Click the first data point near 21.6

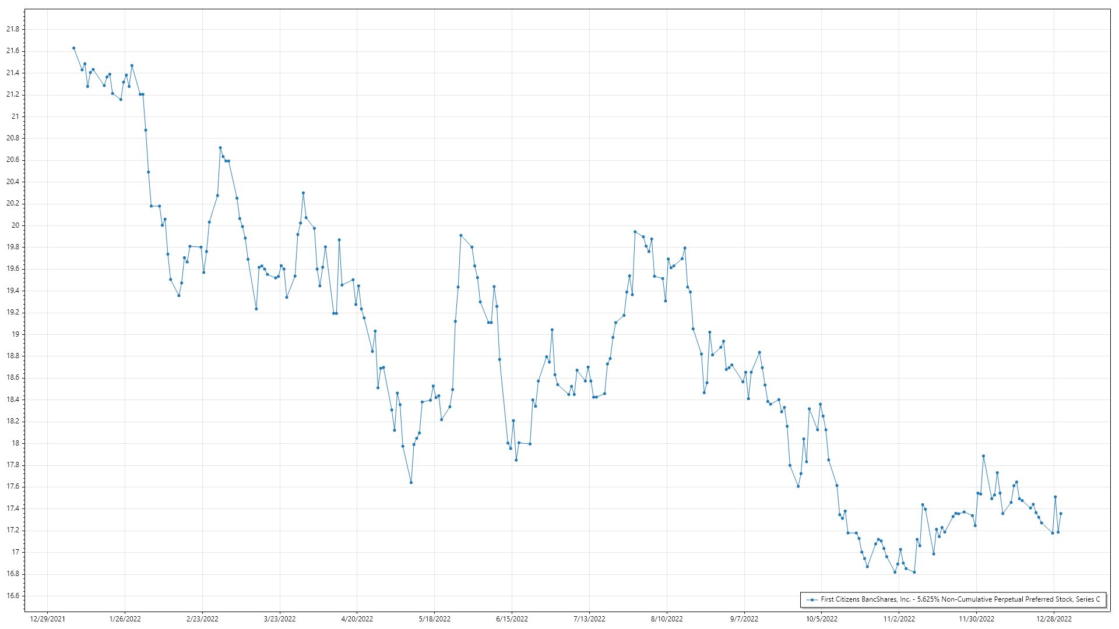tap(73, 48)
